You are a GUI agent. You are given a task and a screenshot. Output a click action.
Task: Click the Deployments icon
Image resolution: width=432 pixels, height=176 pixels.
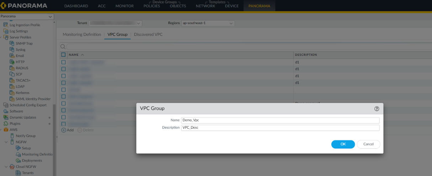tap(18, 160)
